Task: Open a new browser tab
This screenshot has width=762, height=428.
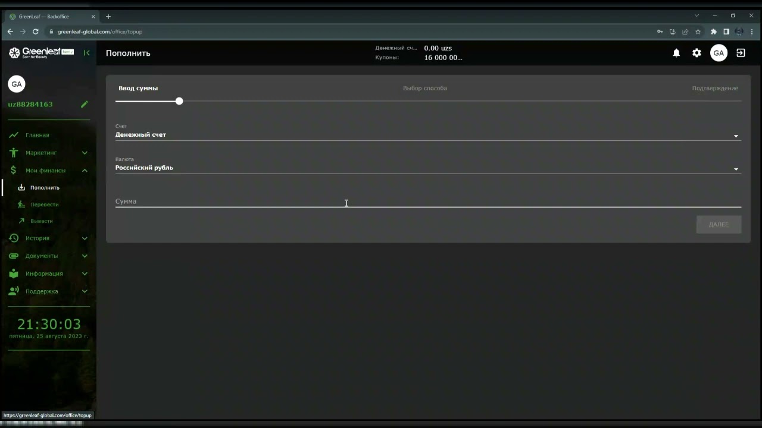Action: [108, 17]
